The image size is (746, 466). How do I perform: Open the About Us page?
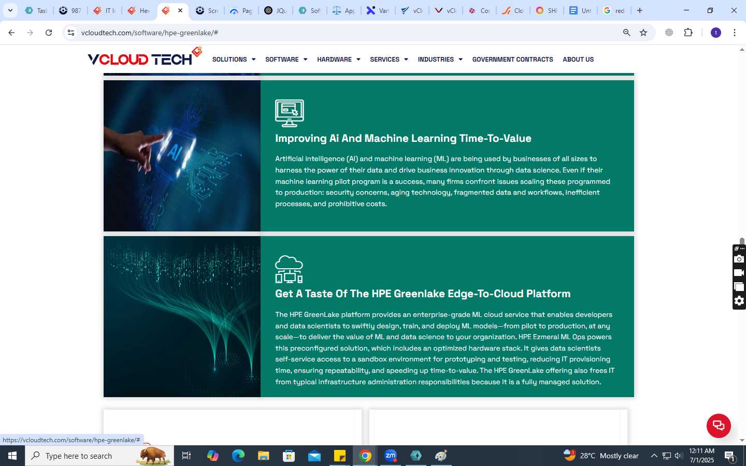(x=578, y=60)
